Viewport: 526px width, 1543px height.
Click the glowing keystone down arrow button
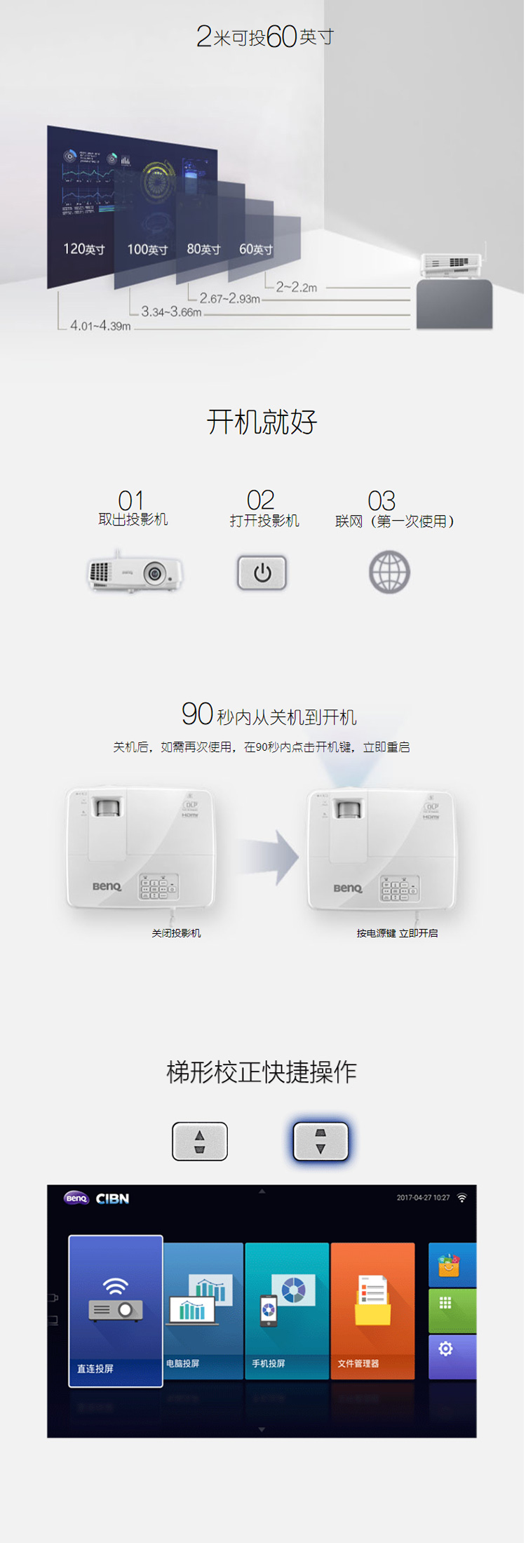click(321, 1142)
